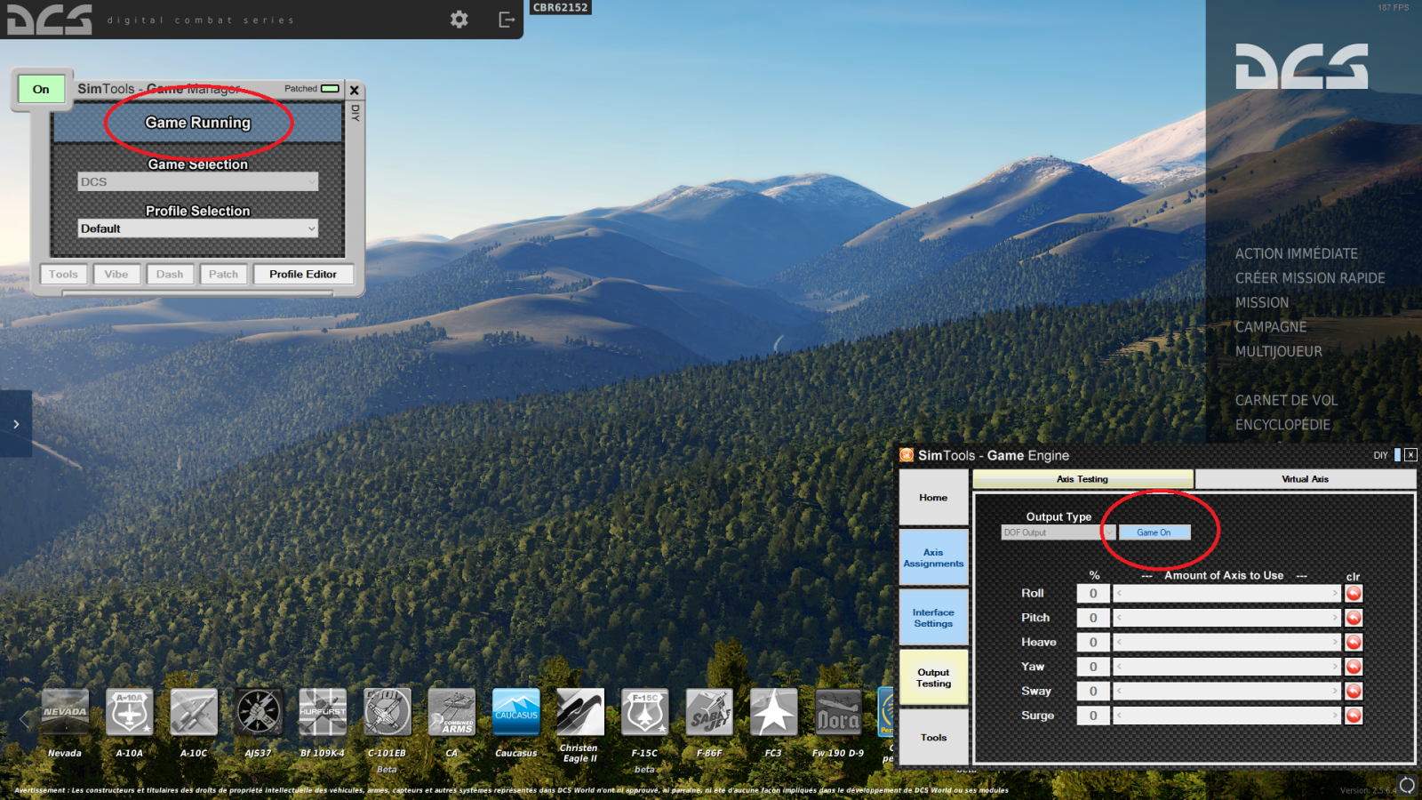The height and width of the screenshot is (800, 1422).
Task: Open the Profile Editor button
Action: [x=303, y=275]
